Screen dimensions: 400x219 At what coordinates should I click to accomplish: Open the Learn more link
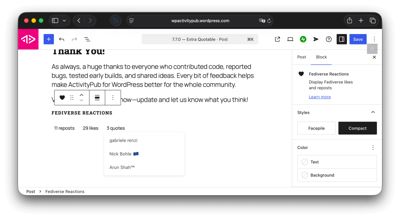click(320, 97)
